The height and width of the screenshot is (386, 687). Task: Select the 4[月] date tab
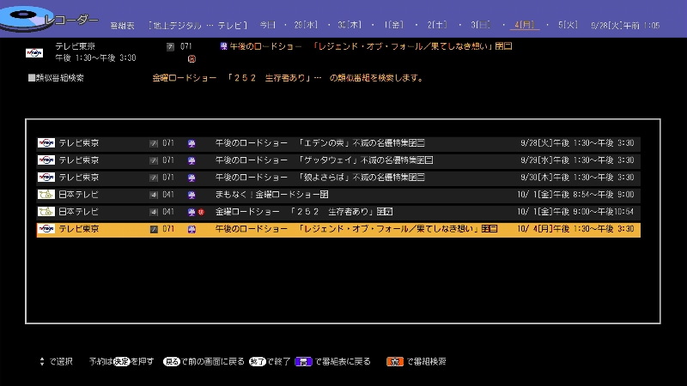pos(521,26)
